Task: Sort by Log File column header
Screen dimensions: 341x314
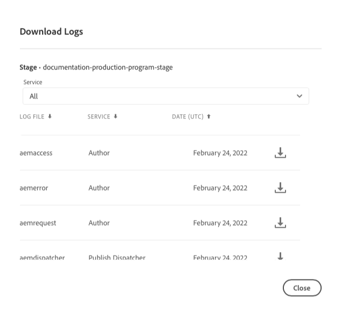Action: (32, 116)
